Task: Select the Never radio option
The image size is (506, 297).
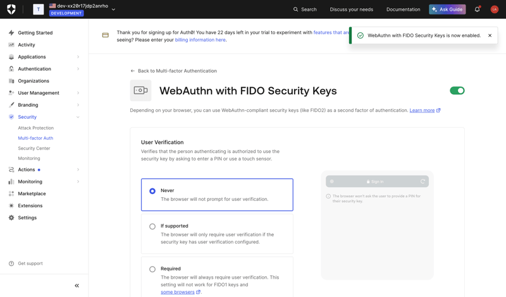Action: [x=152, y=191]
